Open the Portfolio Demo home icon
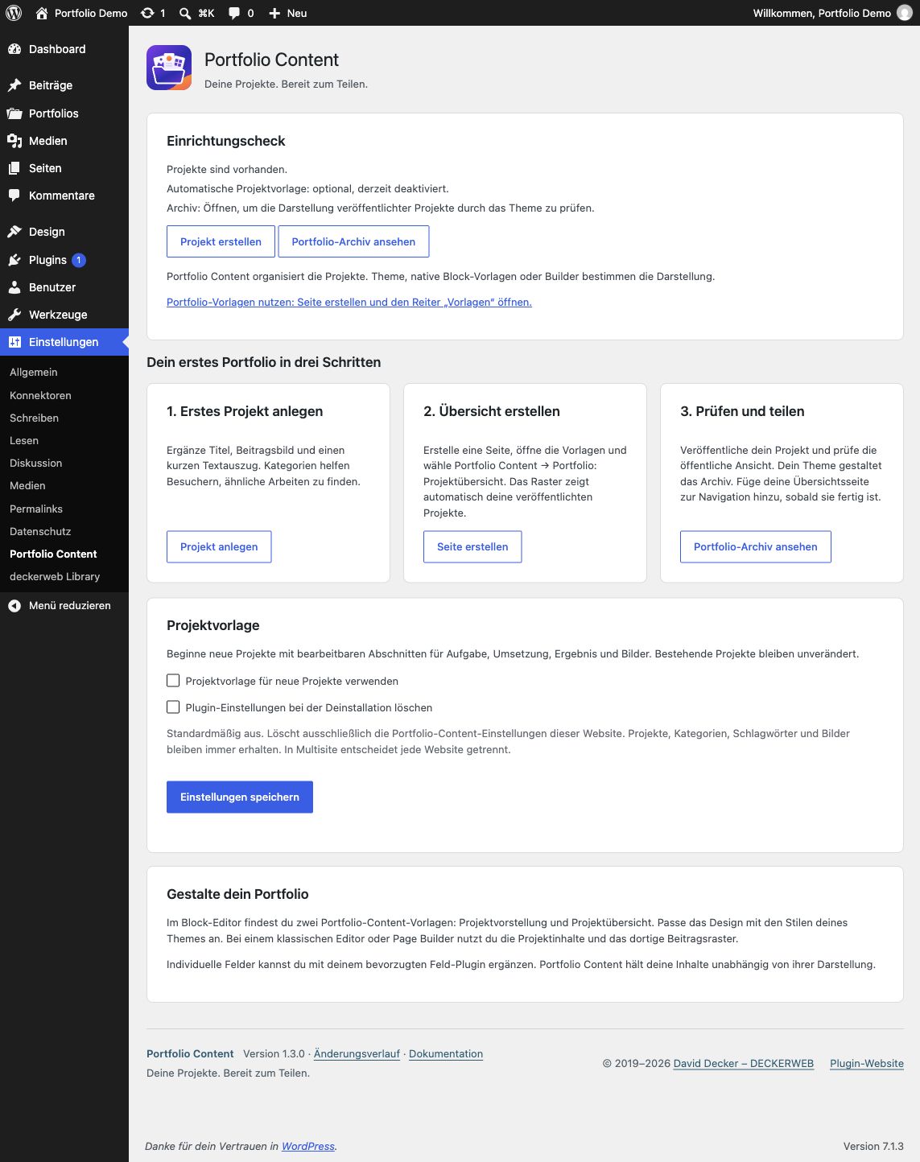This screenshot has width=920, height=1162. 42,13
